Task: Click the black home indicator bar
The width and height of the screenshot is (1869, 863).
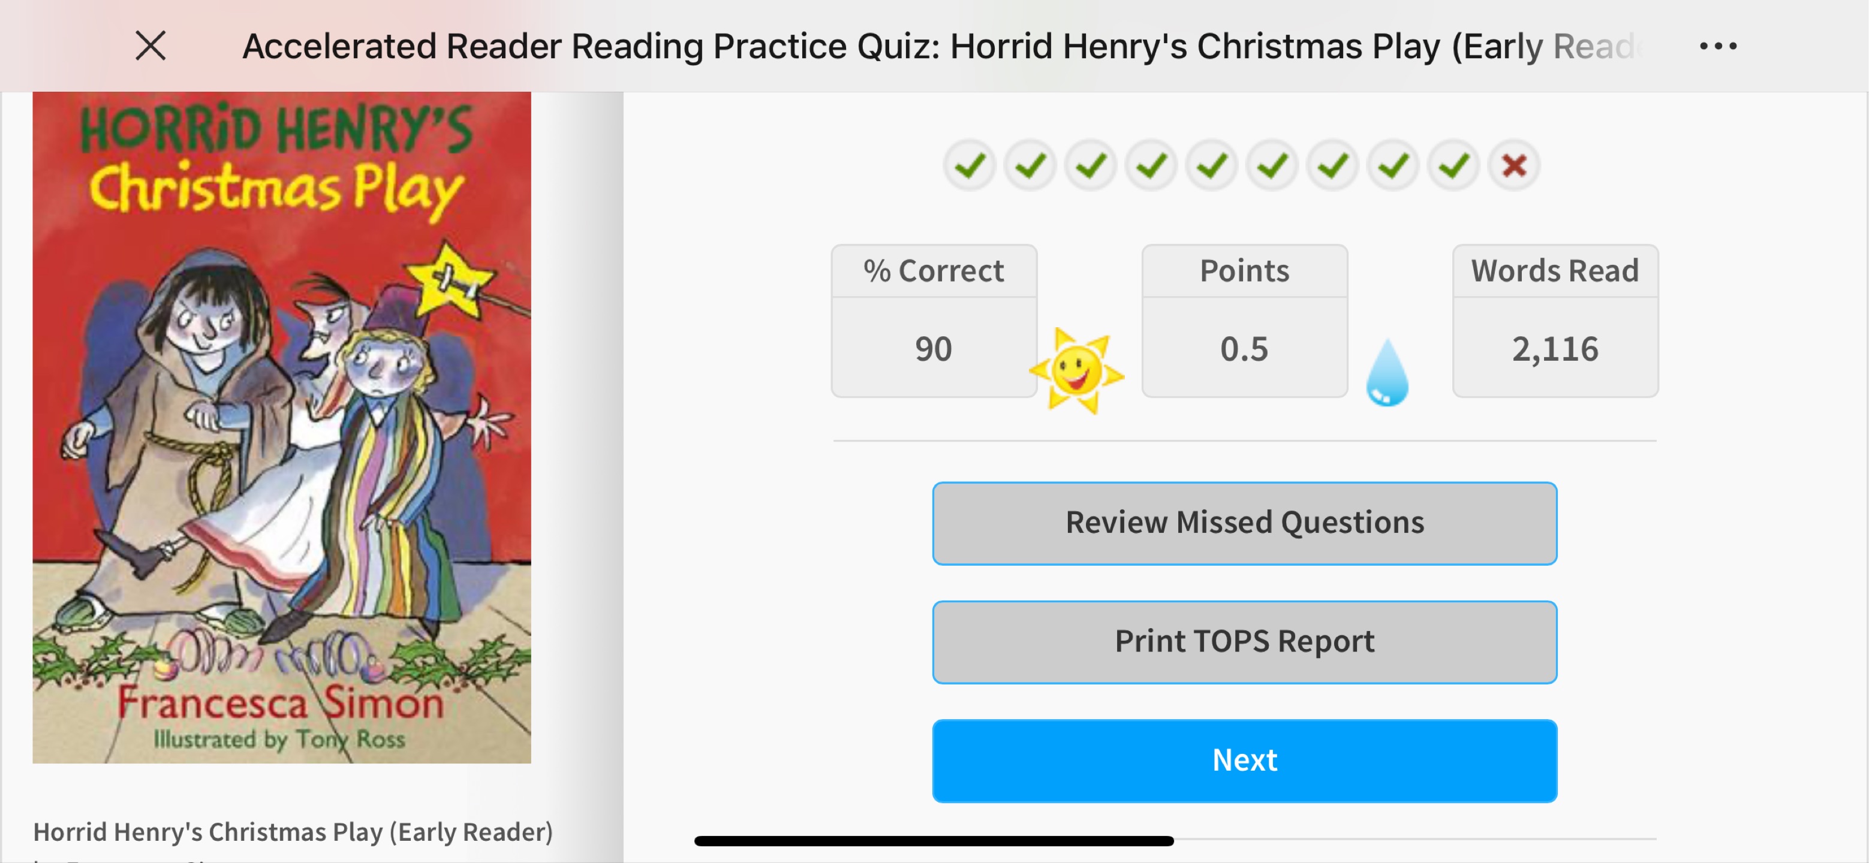Action: coord(934,841)
